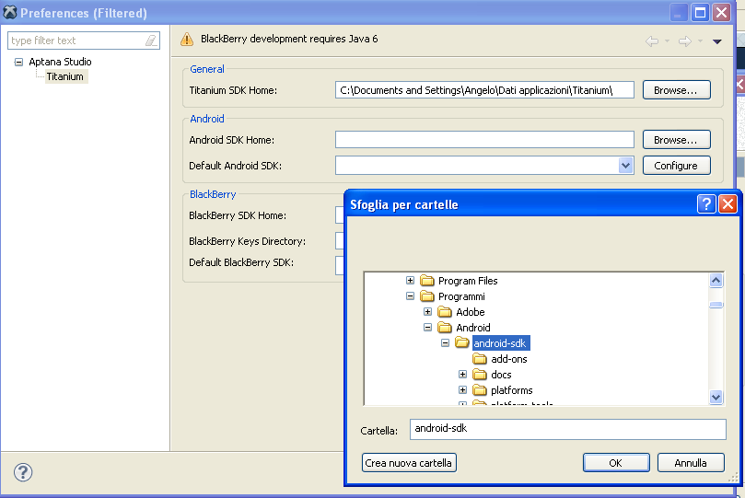Select the platforms folder label
Viewport: 745px width, 498px height.
coord(512,390)
